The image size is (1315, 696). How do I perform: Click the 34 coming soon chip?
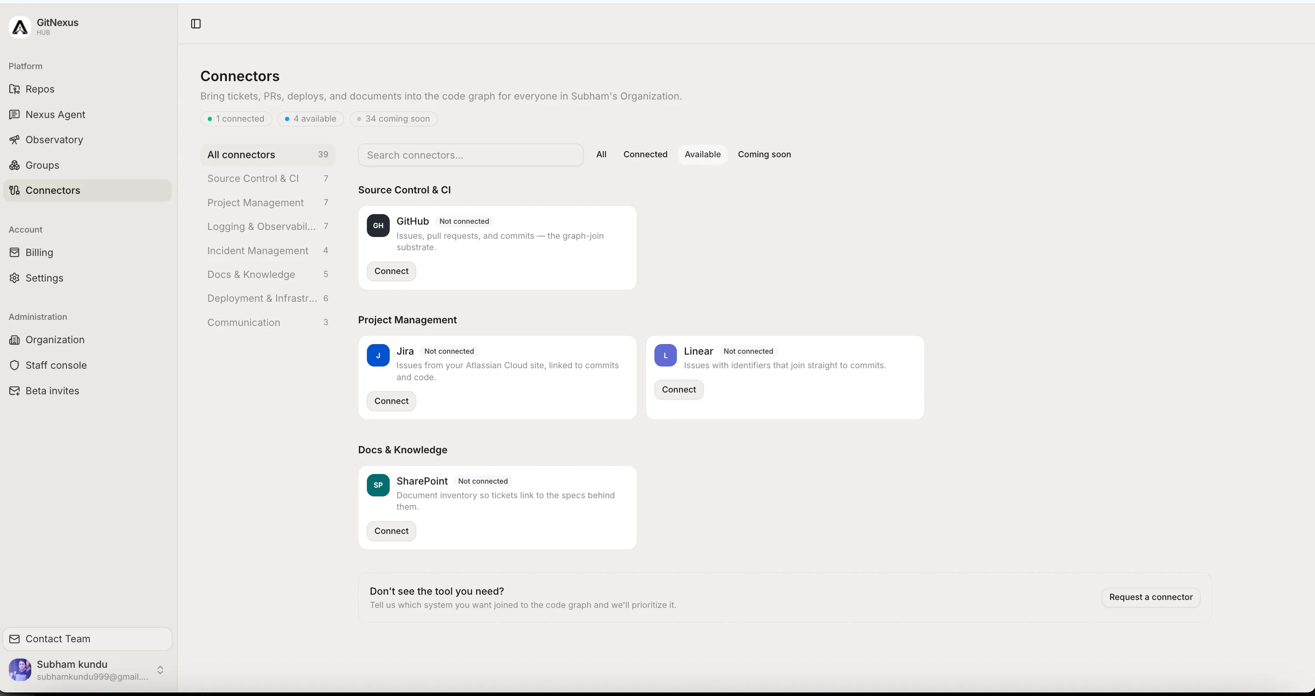[394, 118]
